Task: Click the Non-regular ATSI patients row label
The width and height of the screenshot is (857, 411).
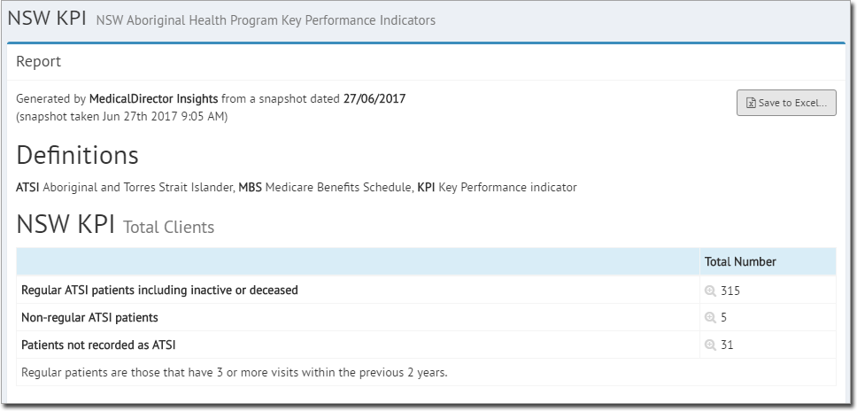Action: (89, 317)
